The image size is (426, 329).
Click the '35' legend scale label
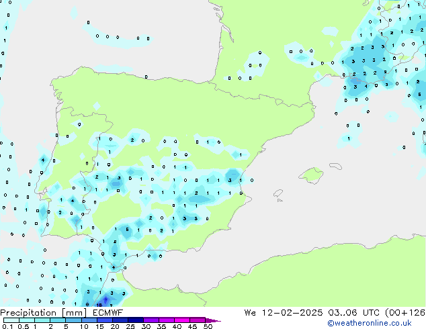click(161, 326)
